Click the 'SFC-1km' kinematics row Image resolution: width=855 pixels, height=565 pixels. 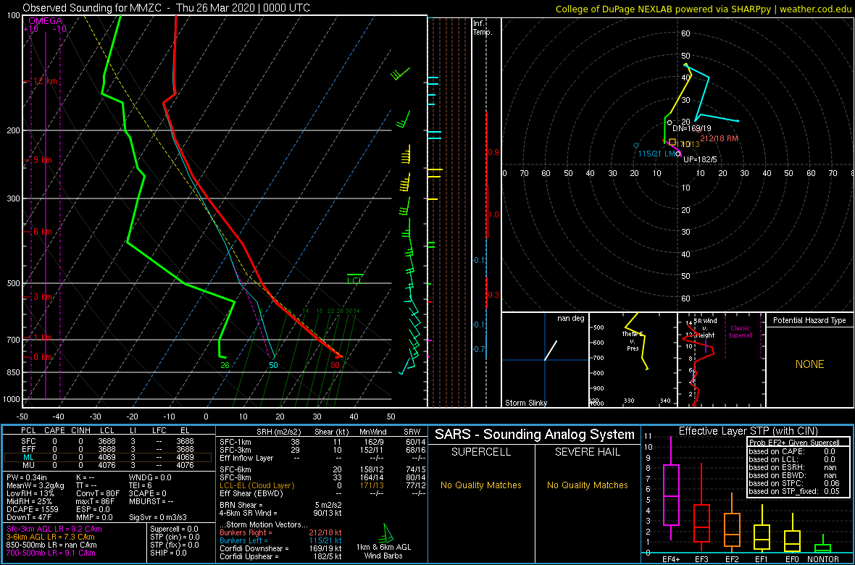coord(322,441)
